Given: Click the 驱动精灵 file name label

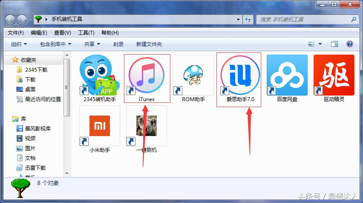Looking at the screenshot, I should [334, 99].
